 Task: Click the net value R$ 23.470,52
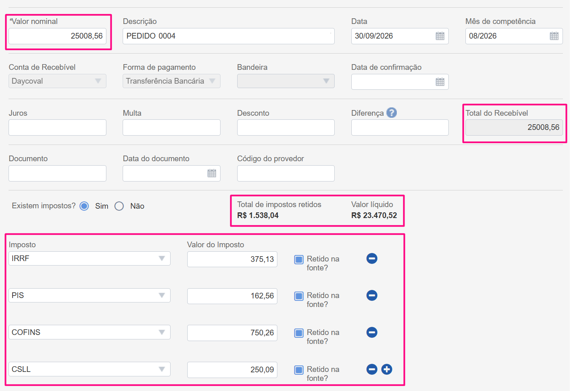[374, 216]
